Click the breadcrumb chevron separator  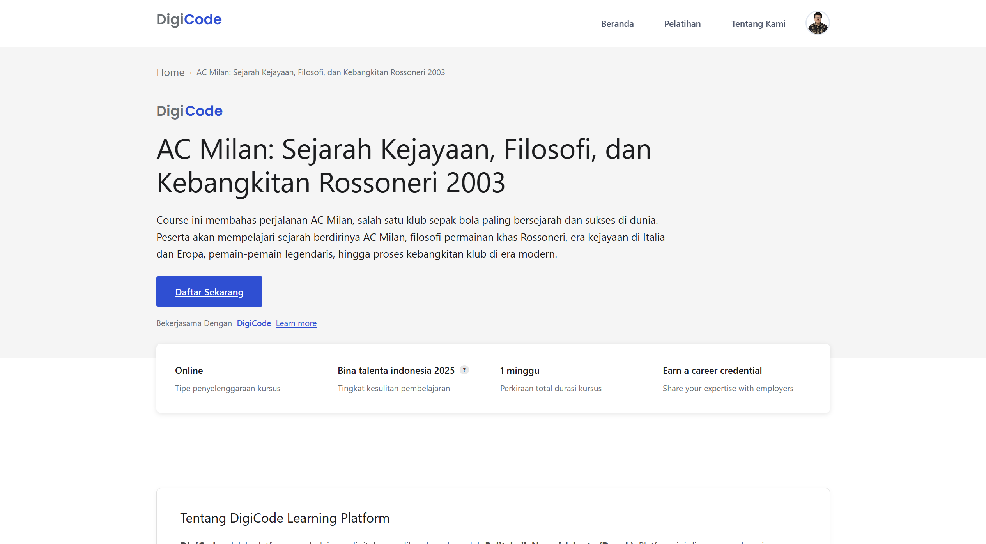click(x=190, y=73)
